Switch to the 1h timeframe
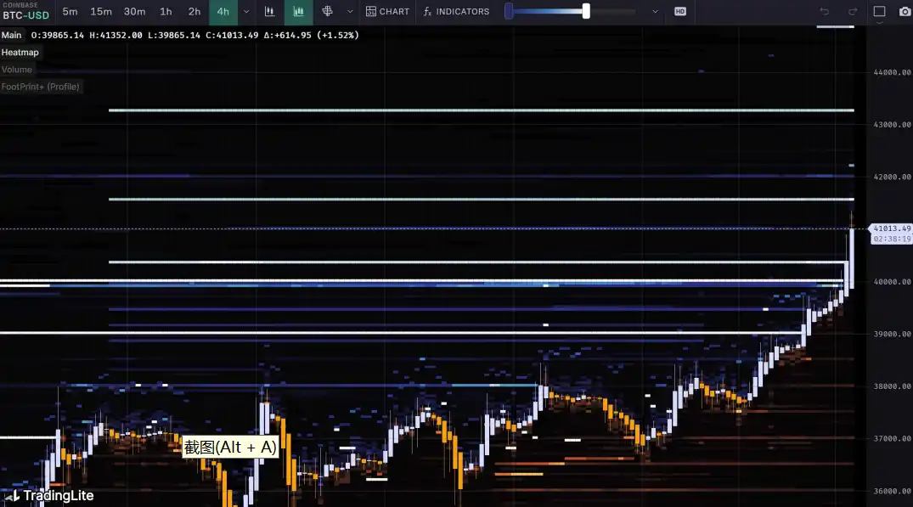The width and height of the screenshot is (913, 507). 166,12
